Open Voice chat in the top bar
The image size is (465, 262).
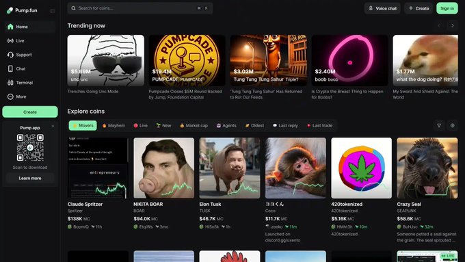pyautogui.click(x=382, y=8)
